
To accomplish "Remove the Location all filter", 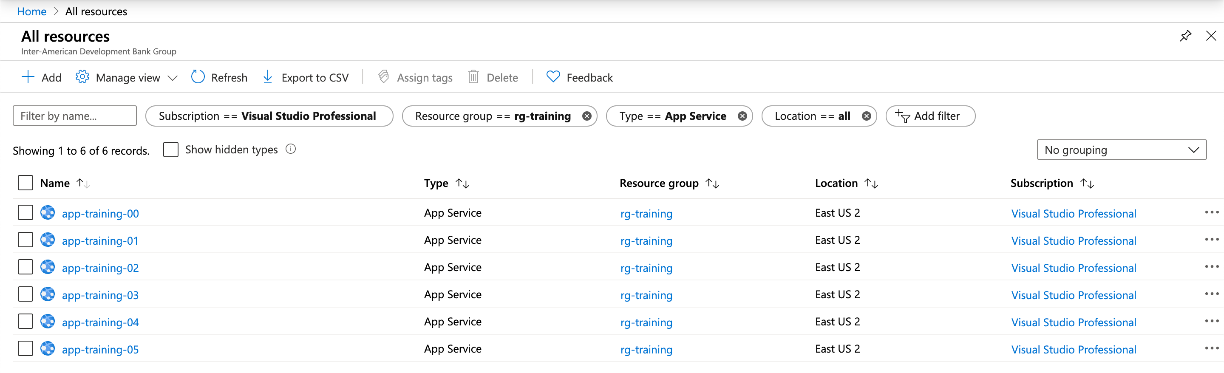I will (x=866, y=116).
